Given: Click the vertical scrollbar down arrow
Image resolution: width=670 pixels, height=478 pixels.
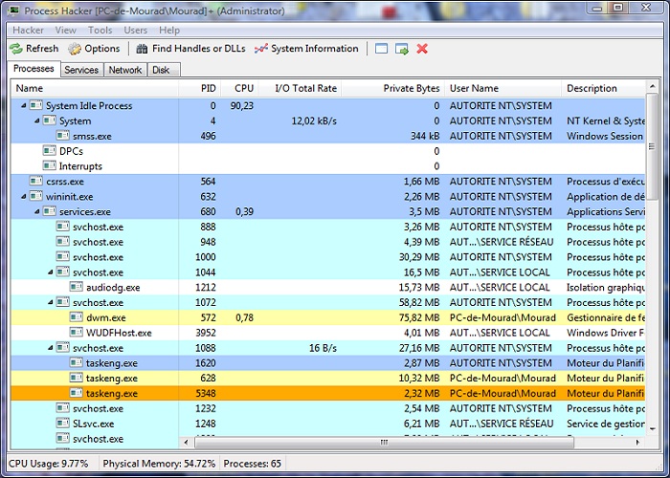Looking at the screenshot, I should click(x=652, y=429).
